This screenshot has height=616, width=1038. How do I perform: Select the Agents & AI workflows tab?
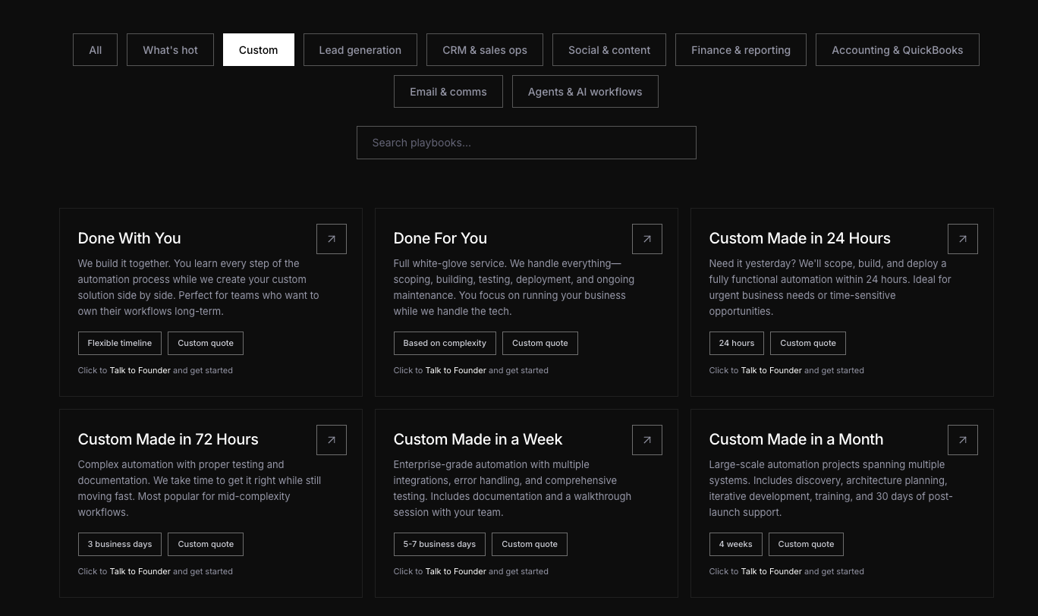point(585,91)
